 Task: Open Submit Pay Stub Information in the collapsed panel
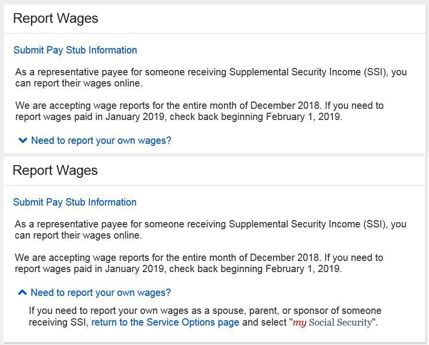(75, 50)
